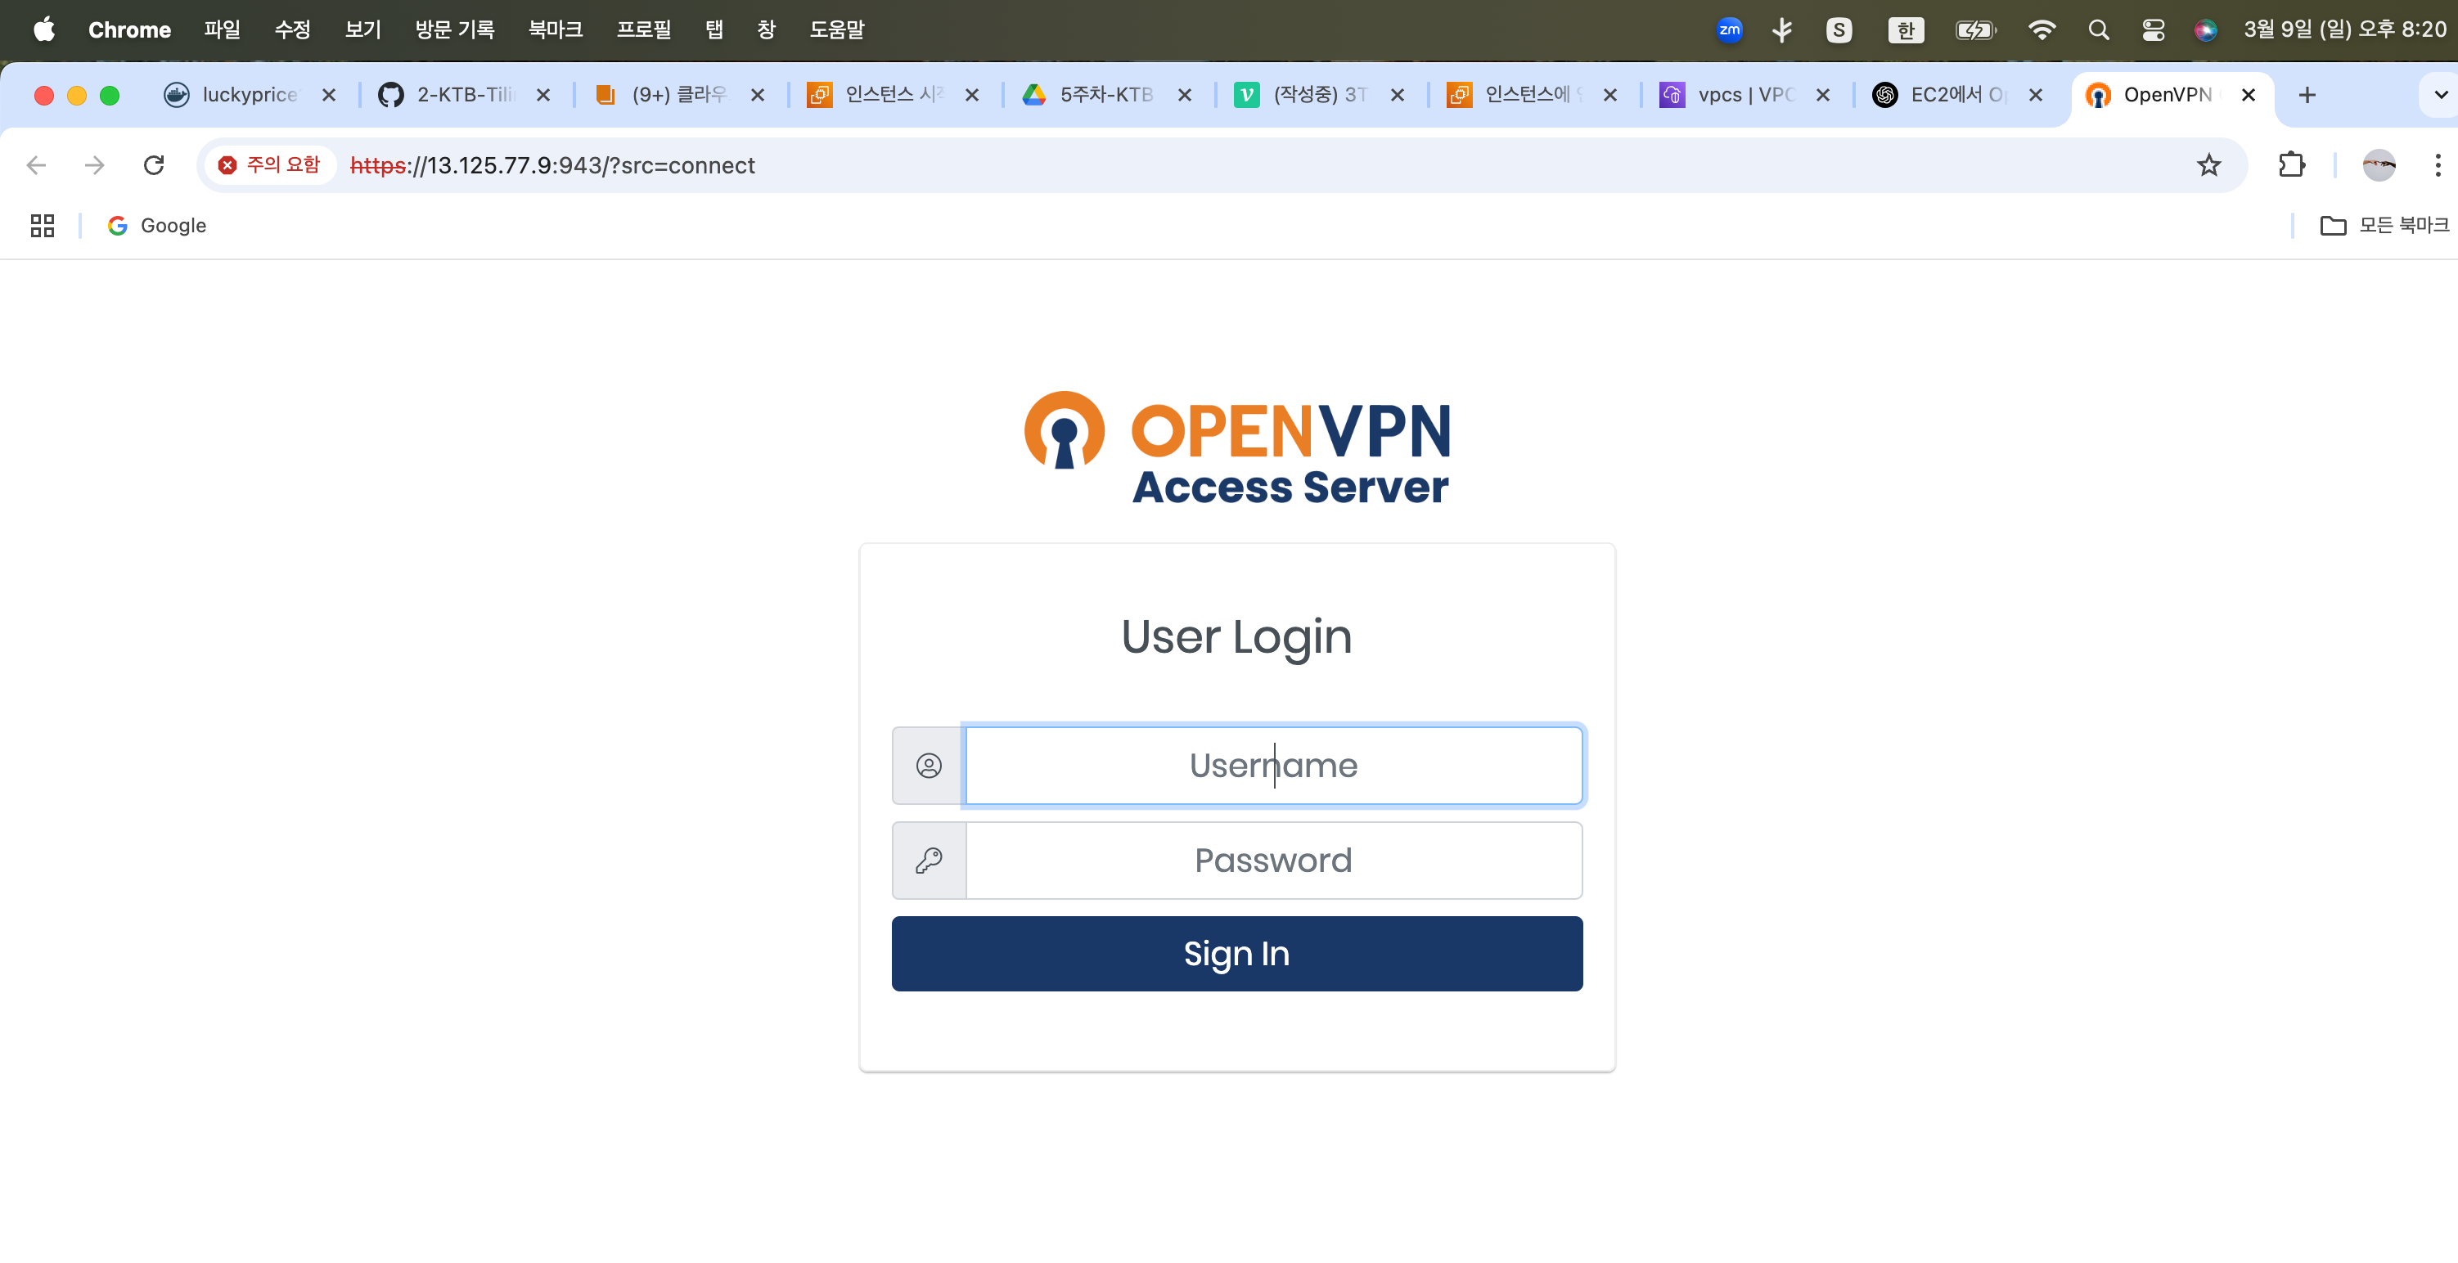Open the apps grid in bookmarks bar

[x=42, y=225]
